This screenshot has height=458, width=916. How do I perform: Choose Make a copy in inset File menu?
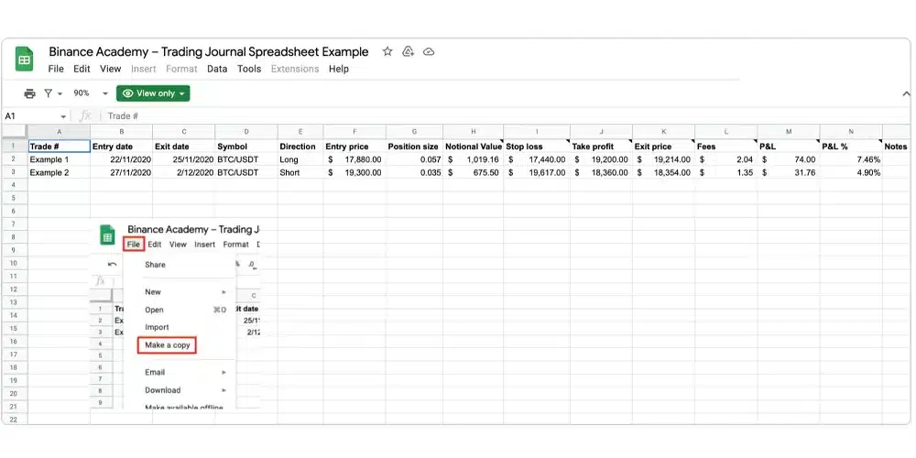coord(167,345)
